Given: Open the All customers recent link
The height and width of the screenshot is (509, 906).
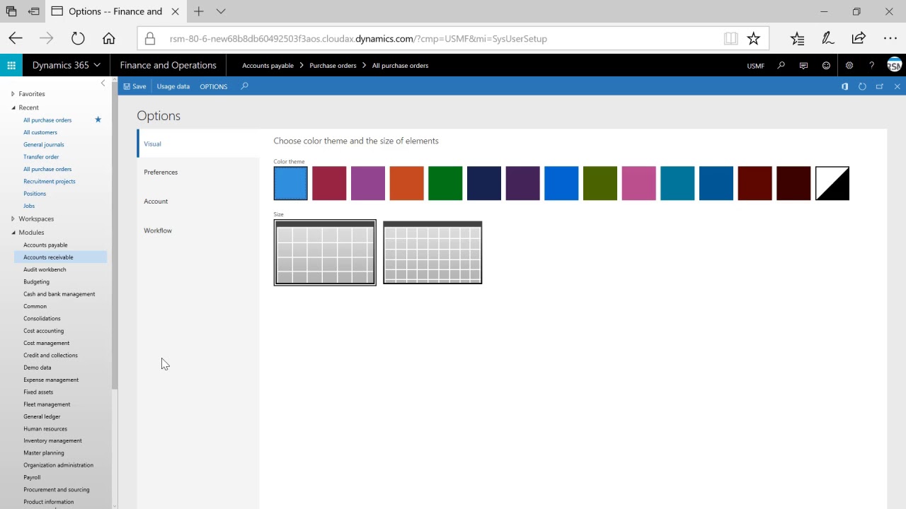Looking at the screenshot, I should (x=40, y=132).
